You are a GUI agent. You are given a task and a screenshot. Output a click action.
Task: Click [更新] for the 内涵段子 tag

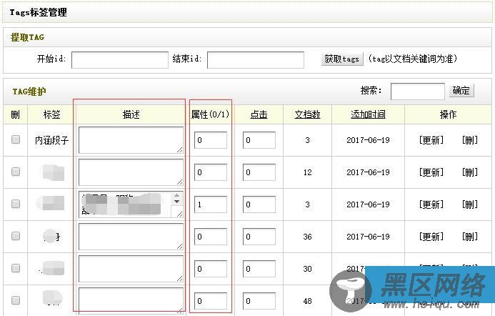tap(431, 140)
